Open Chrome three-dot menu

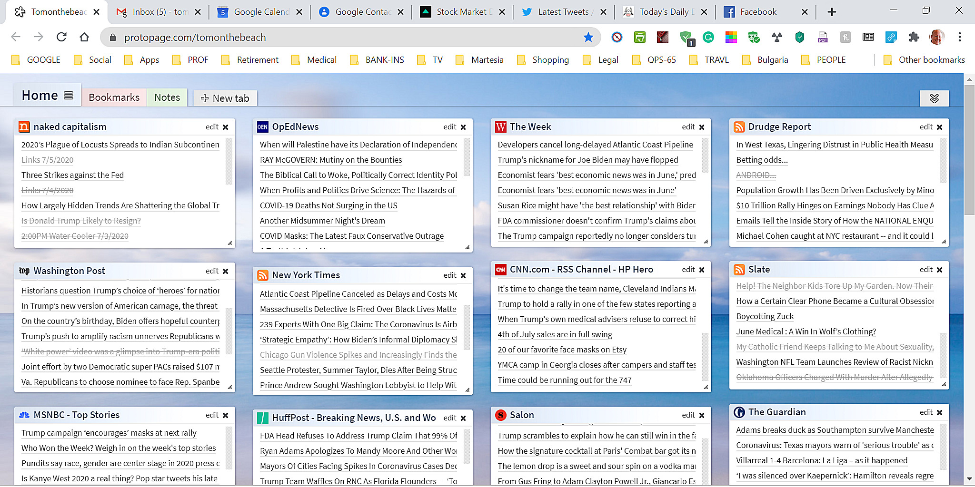pos(959,37)
